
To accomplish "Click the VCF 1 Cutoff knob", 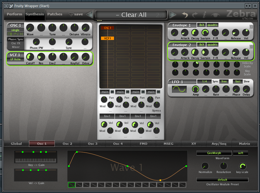I will click(x=30, y=57).
